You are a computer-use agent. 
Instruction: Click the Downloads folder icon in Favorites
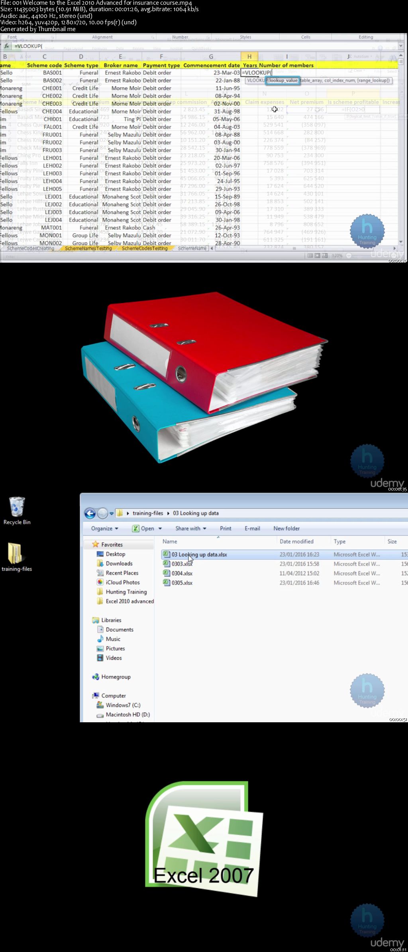pos(100,564)
